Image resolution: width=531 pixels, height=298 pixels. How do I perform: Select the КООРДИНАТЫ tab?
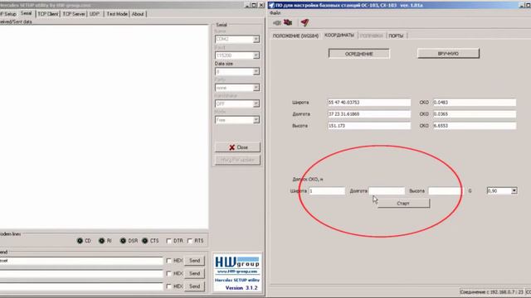point(339,35)
